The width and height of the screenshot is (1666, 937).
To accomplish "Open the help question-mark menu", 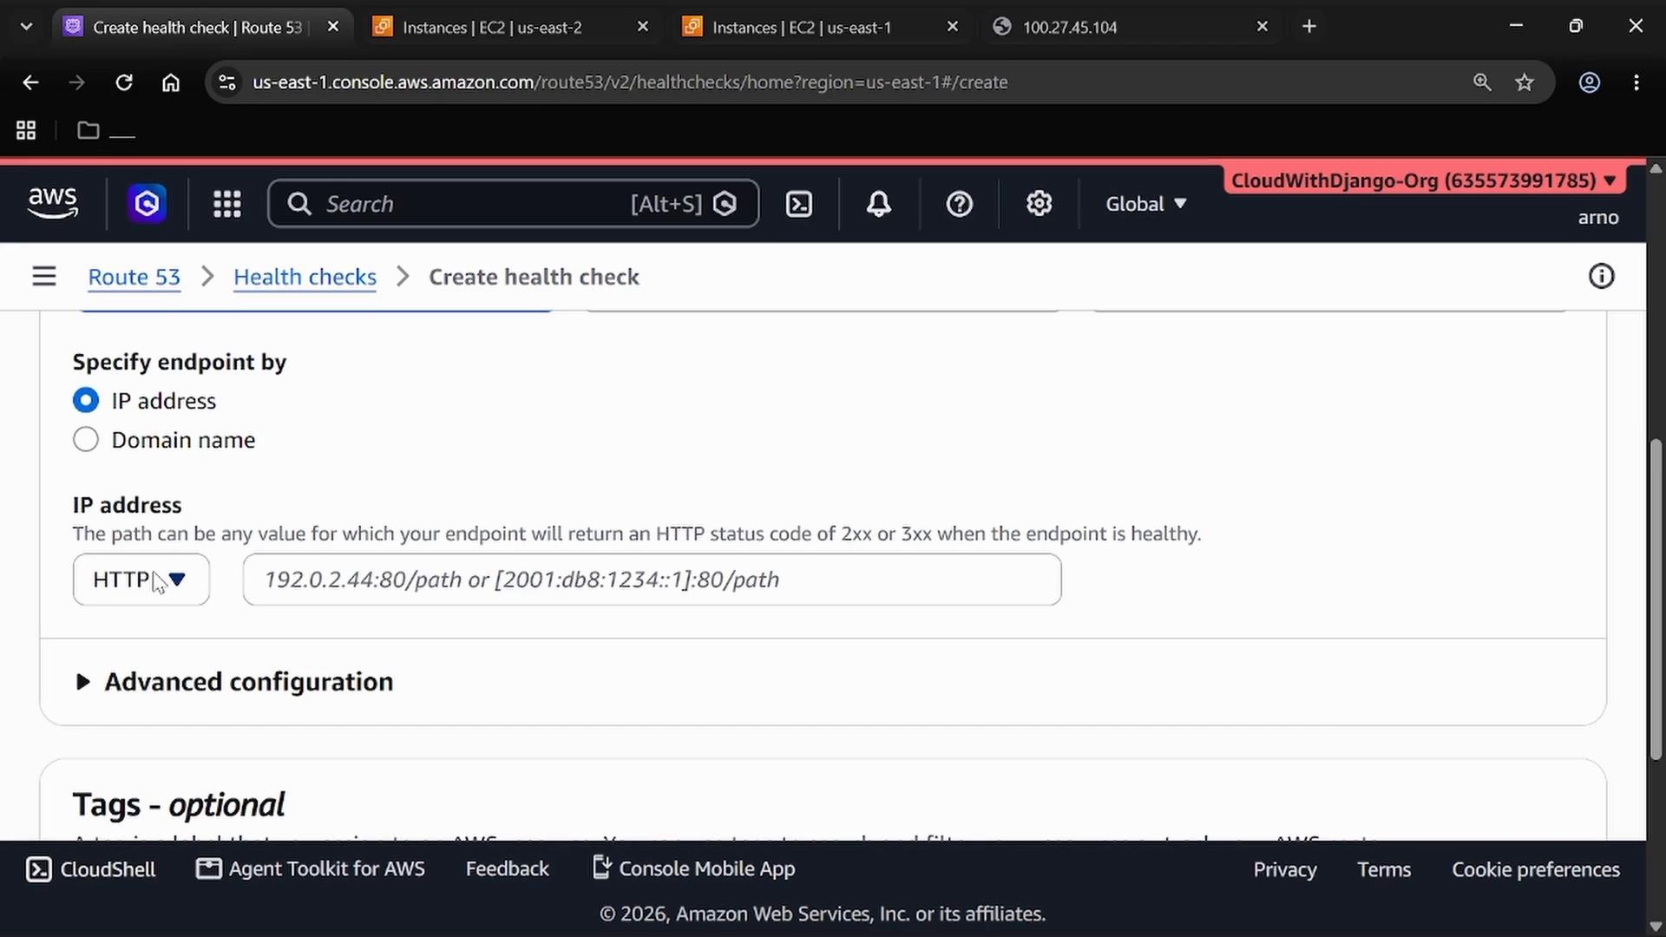I will 959,204.
